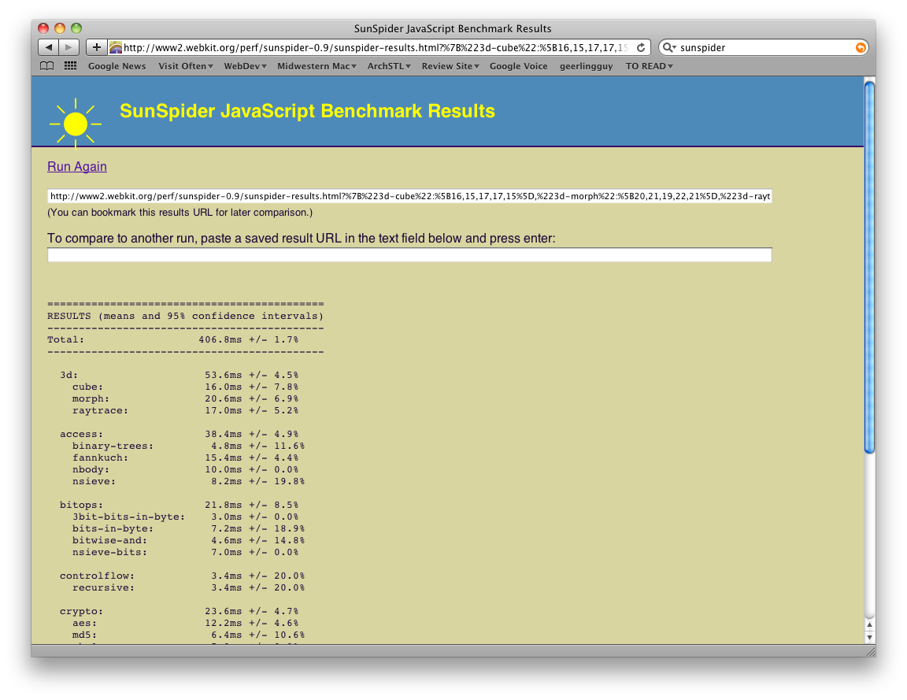
Task: Click the fannkuch: 15.4ms row
Action: pos(186,457)
